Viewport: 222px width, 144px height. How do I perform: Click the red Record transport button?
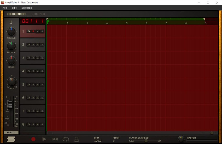[x=33, y=139]
